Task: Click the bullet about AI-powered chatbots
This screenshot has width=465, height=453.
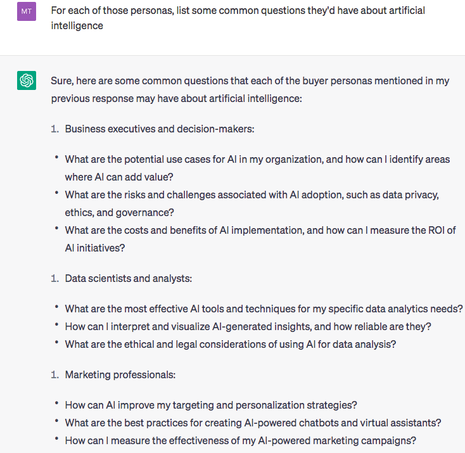Action: [253, 423]
